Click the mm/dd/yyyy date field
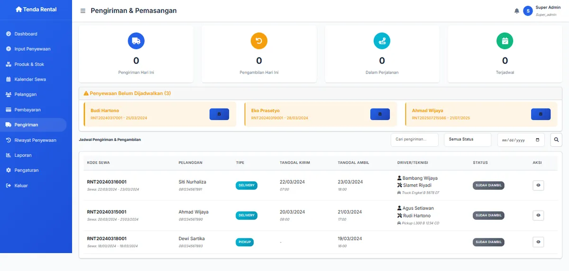Screen dimensions: 569x271 click(x=521, y=140)
